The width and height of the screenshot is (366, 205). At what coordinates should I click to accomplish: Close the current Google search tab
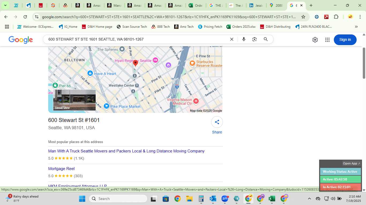[301, 5]
